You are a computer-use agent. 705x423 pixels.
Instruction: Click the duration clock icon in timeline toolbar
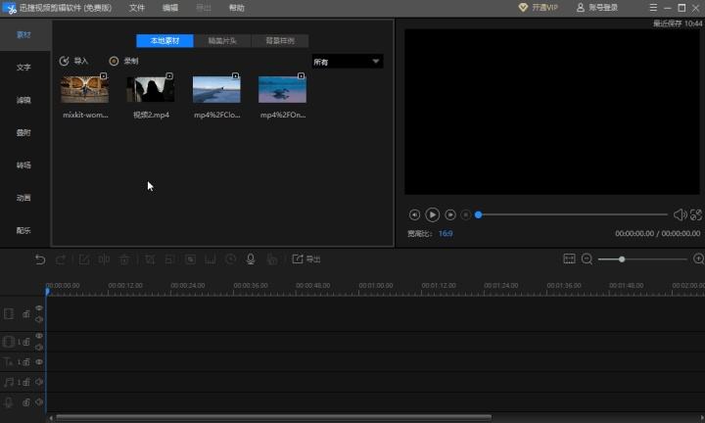click(x=231, y=259)
